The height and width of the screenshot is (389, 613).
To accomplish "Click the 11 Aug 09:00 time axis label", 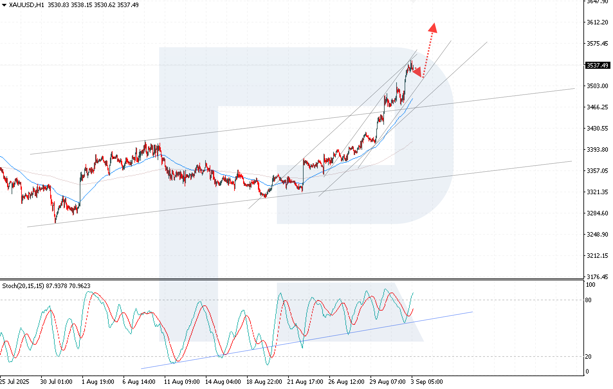I will click(x=182, y=382).
